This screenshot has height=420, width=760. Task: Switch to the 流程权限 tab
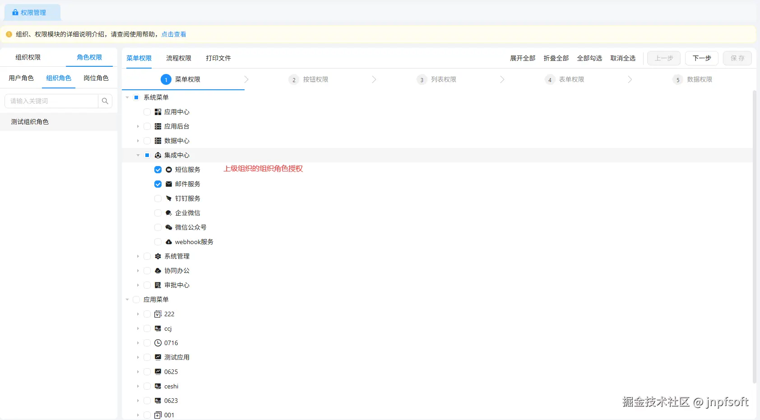179,58
